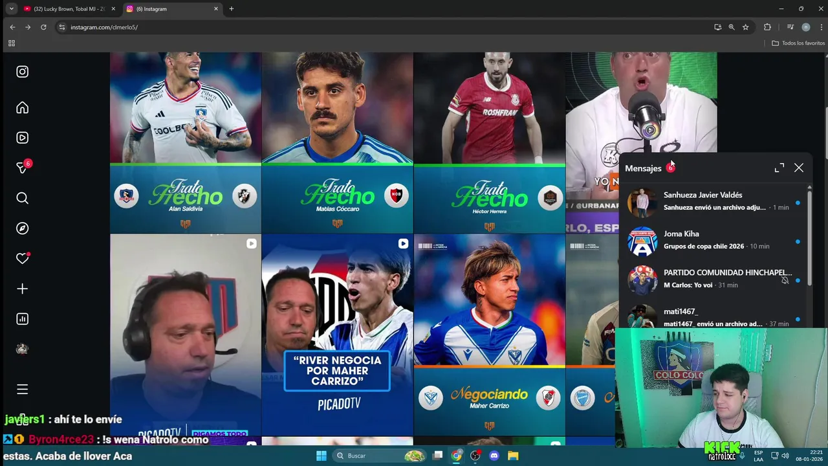Open the profile avatar in the sidebar
This screenshot has width=828, height=466.
22,349
